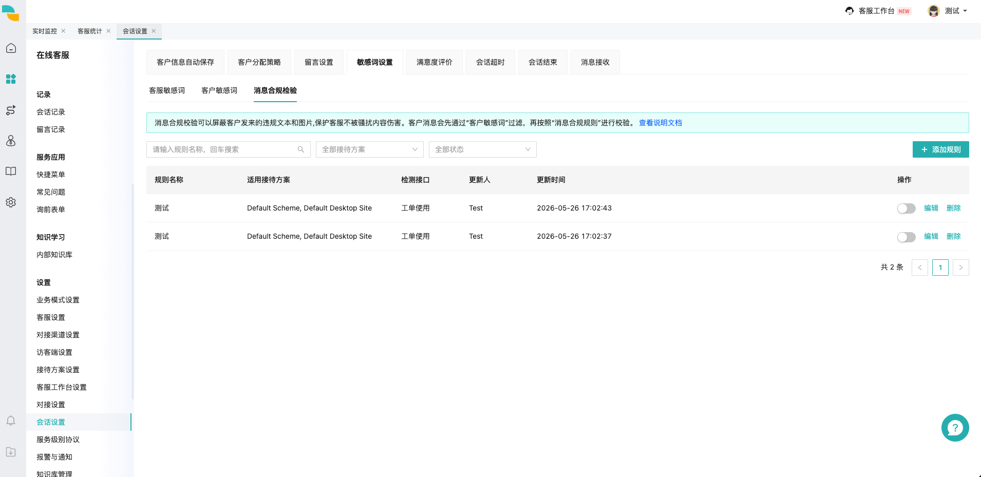Click the search magnifier icon in rule name field
981x477 pixels.
point(301,149)
